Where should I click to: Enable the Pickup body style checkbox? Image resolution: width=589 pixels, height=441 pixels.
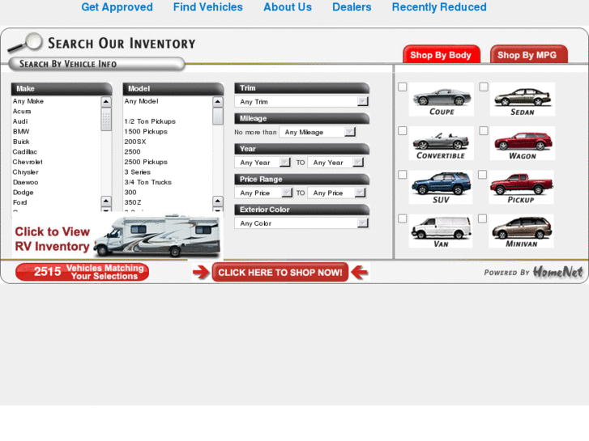pos(484,175)
